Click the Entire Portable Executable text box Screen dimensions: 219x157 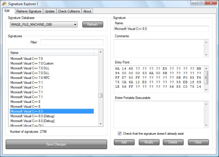coord(159,115)
